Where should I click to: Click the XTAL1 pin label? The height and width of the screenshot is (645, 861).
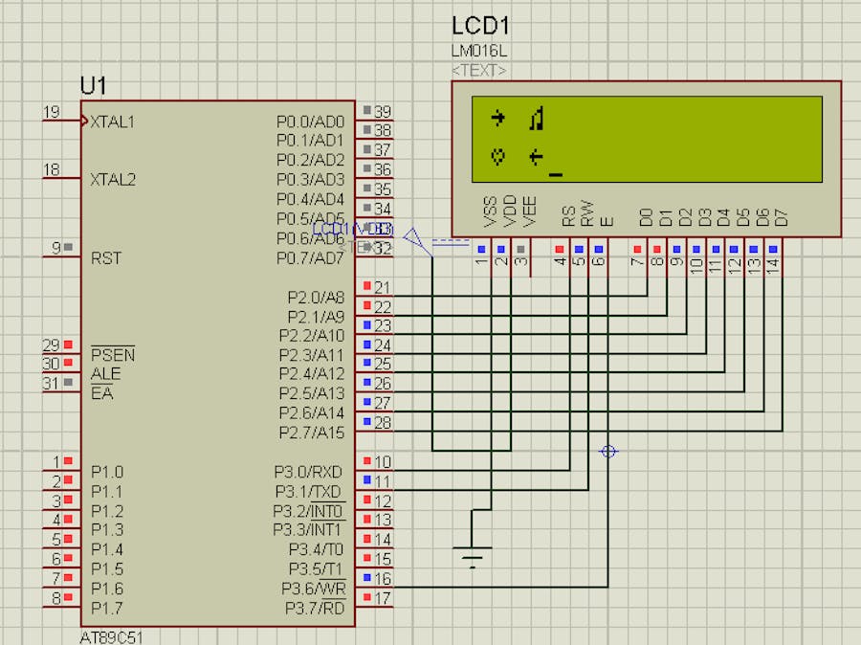pos(113,122)
